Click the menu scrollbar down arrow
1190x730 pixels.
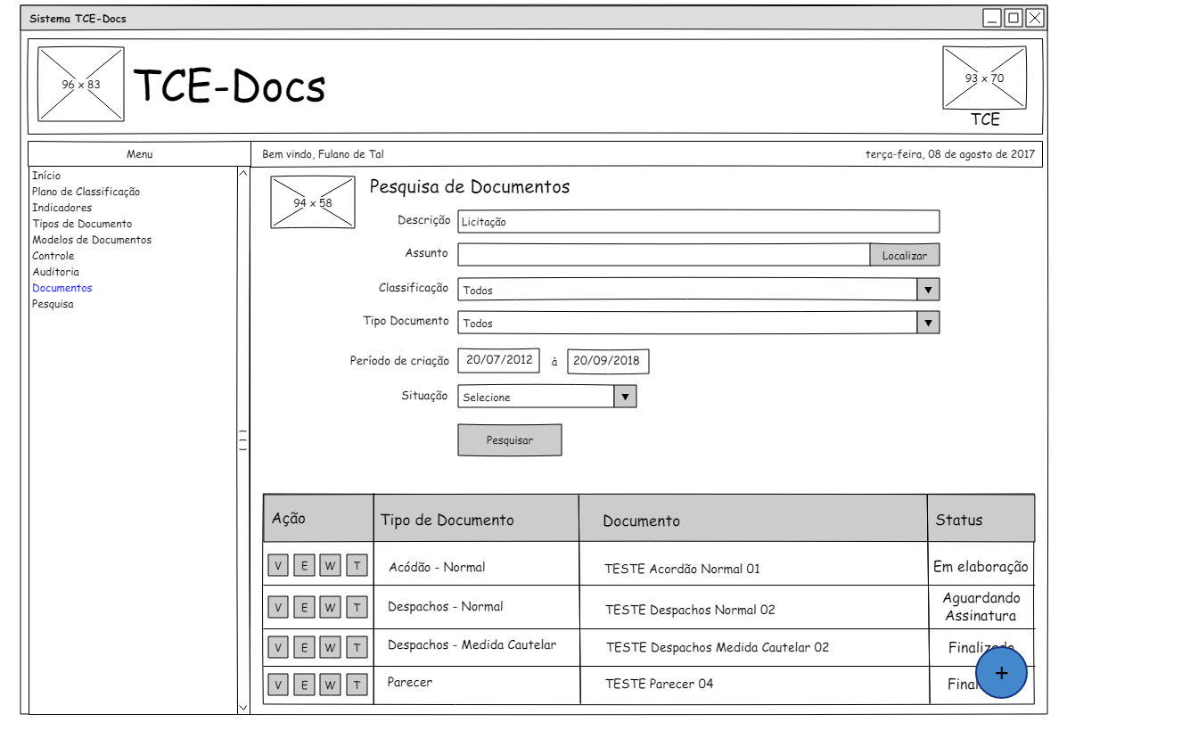click(242, 707)
